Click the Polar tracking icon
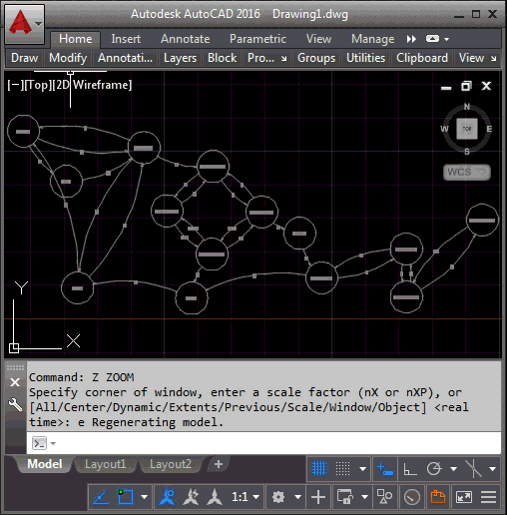Screen dimensions: 507x515 click(434, 469)
